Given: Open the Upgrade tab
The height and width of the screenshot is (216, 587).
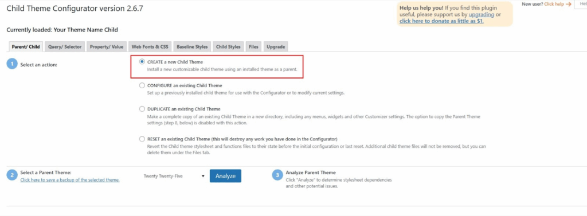Looking at the screenshot, I should 276,47.
